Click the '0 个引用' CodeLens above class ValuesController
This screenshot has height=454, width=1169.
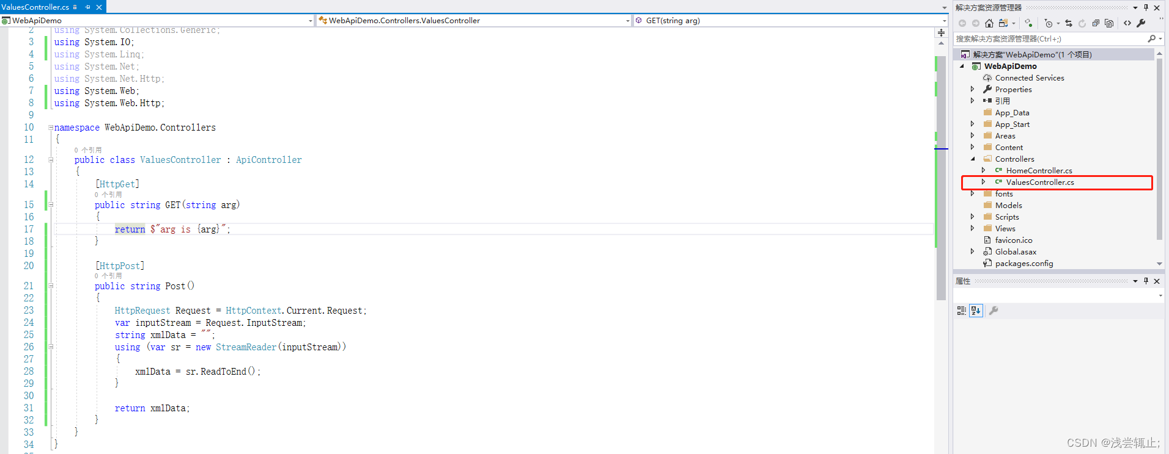click(x=88, y=150)
